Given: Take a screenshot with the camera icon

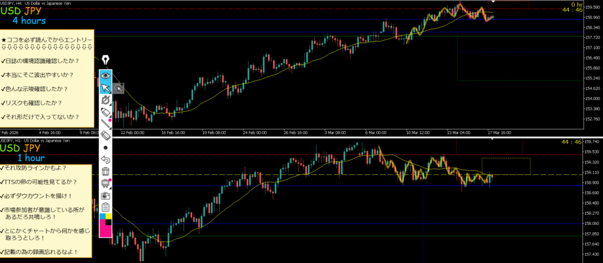Looking at the screenshot, I should [106, 195].
